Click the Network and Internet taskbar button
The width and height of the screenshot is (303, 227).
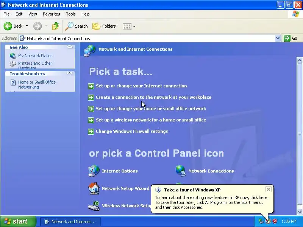70,222
